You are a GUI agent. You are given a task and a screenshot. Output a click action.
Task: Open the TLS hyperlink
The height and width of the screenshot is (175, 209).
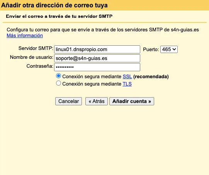(x=127, y=84)
